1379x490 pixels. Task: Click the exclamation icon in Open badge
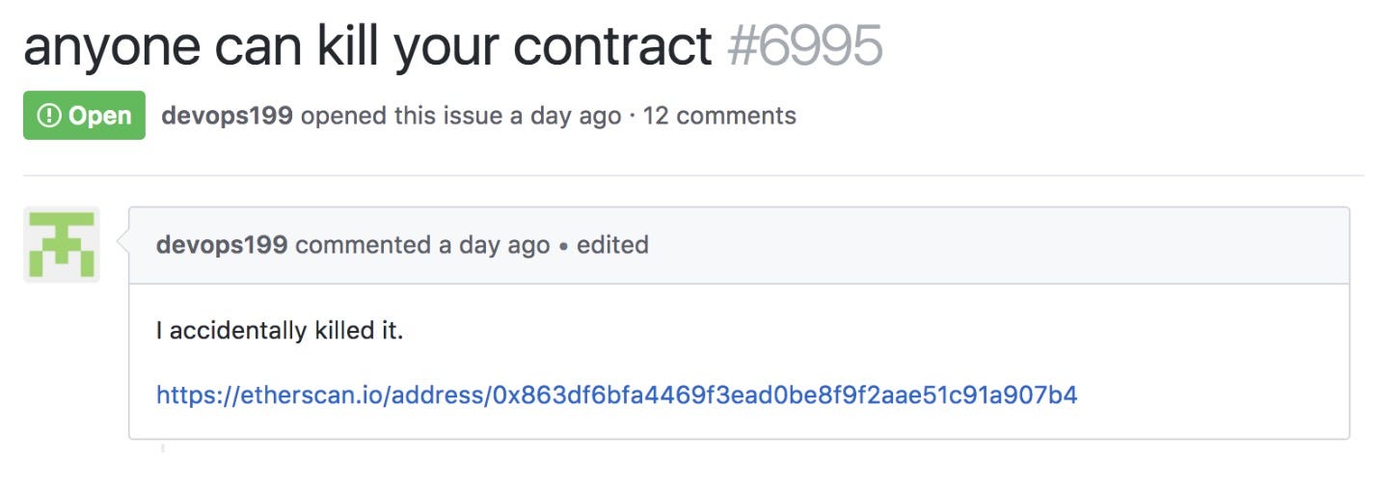[48, 116]
